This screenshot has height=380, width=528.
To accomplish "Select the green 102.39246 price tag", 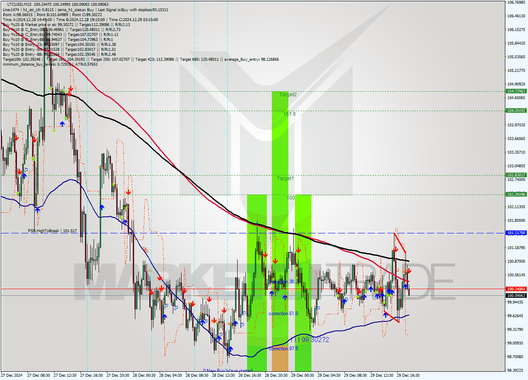I will 516,194.
